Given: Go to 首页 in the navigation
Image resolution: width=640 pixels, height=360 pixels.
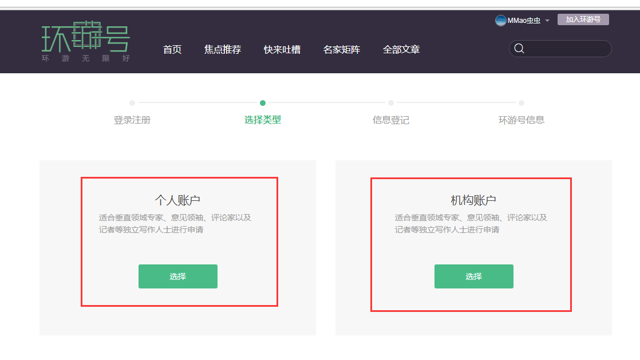Looking at the screenshot, I should click(172, 49).
